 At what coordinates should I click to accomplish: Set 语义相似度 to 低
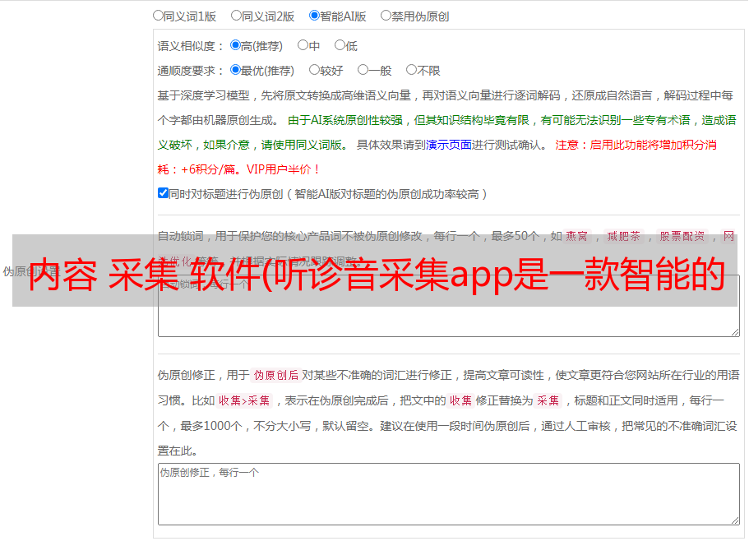[x=340, y=45]
